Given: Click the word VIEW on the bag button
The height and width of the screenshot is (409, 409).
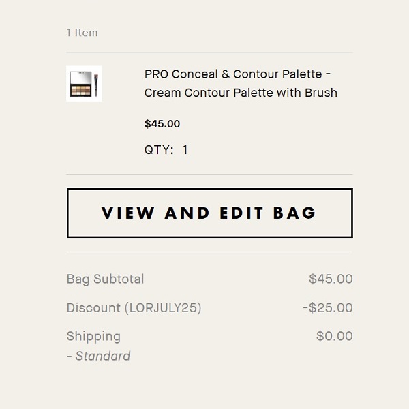Looking at the screenshot, I should [128, 213].
